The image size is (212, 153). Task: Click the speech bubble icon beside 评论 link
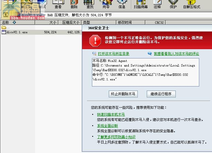click(150, 54)
